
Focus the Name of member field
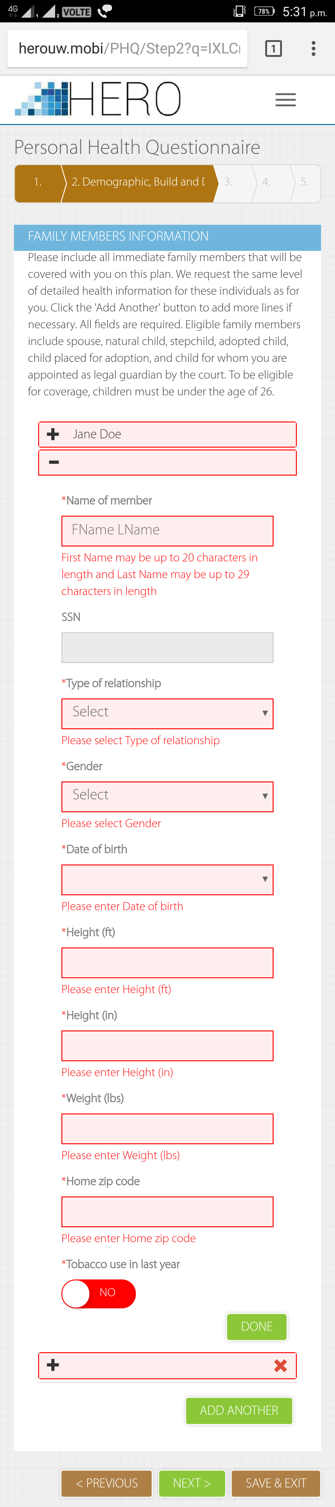pyautogui.click(x=167, y=531)
